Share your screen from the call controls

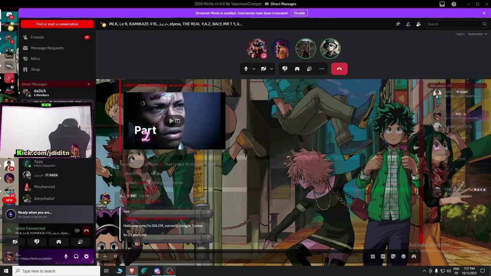285,69
